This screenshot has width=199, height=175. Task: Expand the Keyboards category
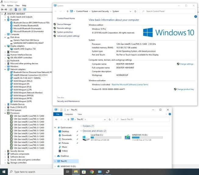5,60
